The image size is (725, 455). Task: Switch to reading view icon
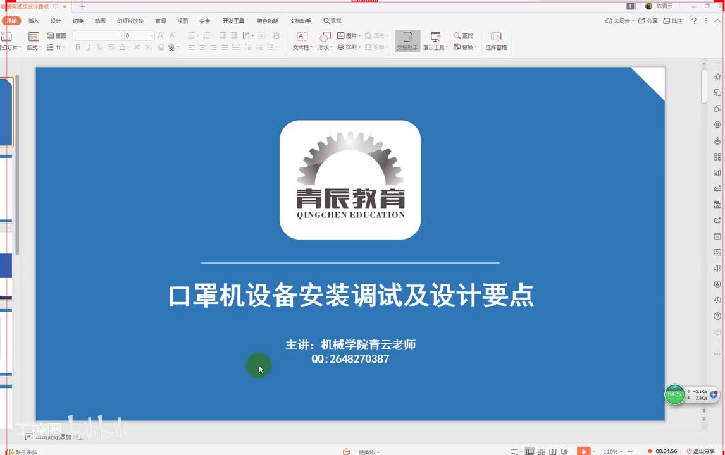[x=552, y=451]
